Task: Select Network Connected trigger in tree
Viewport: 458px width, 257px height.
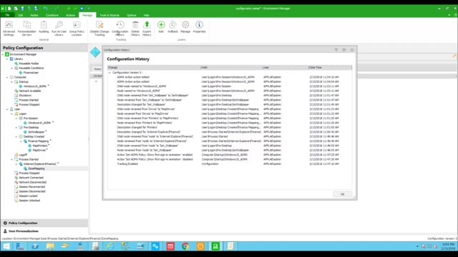Action: point(31,178)
